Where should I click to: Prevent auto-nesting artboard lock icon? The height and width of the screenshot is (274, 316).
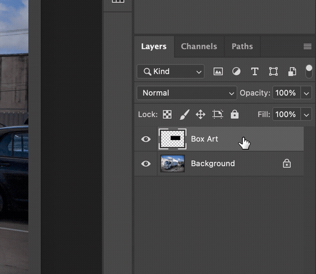tap(218, 114)
